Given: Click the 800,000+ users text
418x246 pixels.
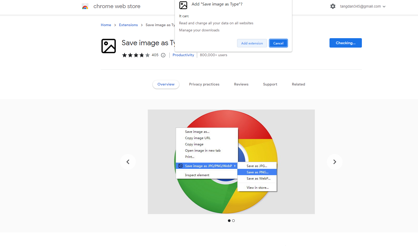Looking at the screenshot, I should point(214,55).
